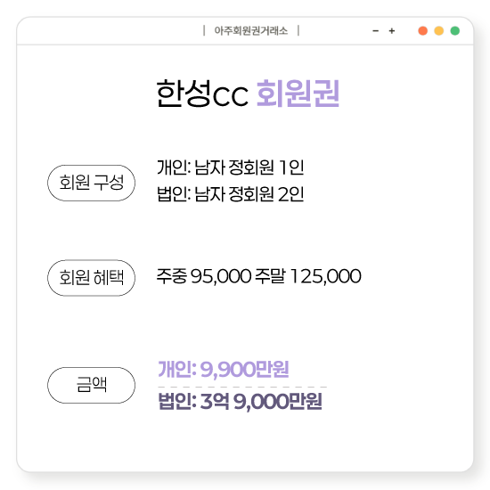This screenshot has height=490, width=490.
Task: Click the 주말 125,000 green fee text
Action: point(308,276)
